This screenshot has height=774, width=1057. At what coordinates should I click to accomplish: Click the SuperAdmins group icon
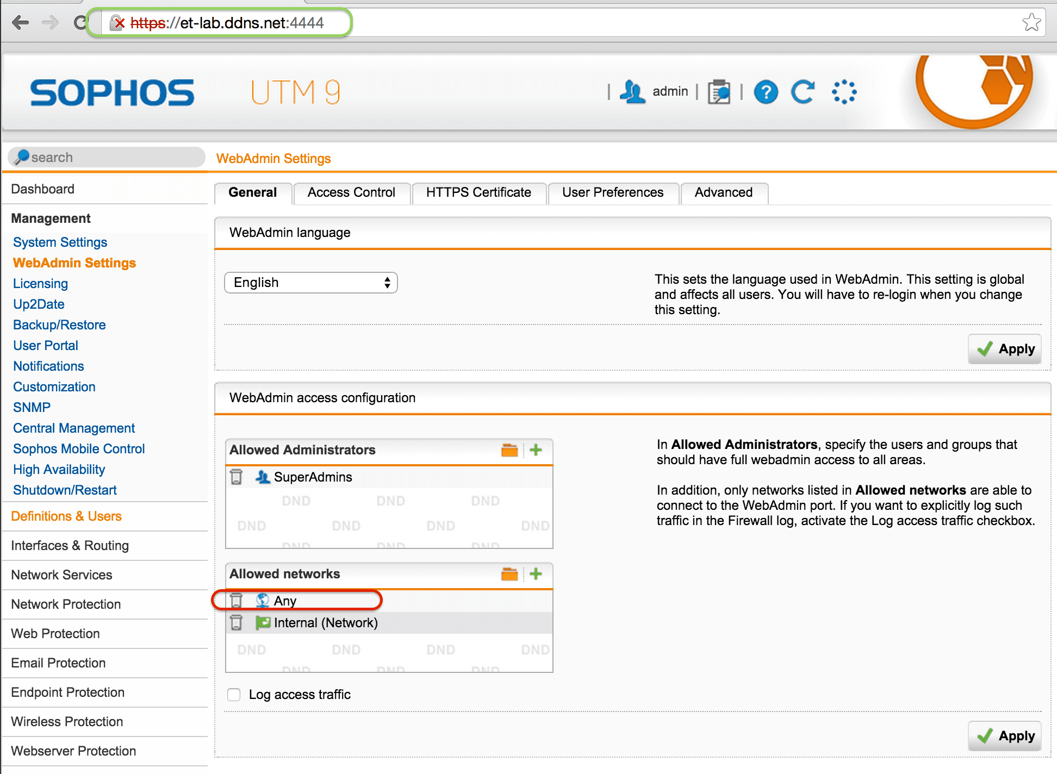click(x=263, y=477)
